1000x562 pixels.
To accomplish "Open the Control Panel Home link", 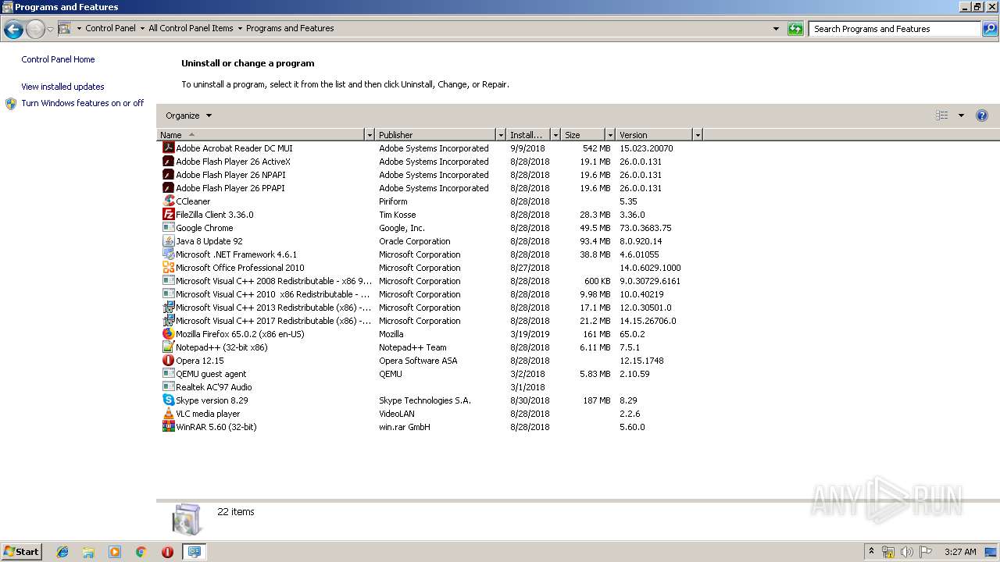I will pos(58,59).
